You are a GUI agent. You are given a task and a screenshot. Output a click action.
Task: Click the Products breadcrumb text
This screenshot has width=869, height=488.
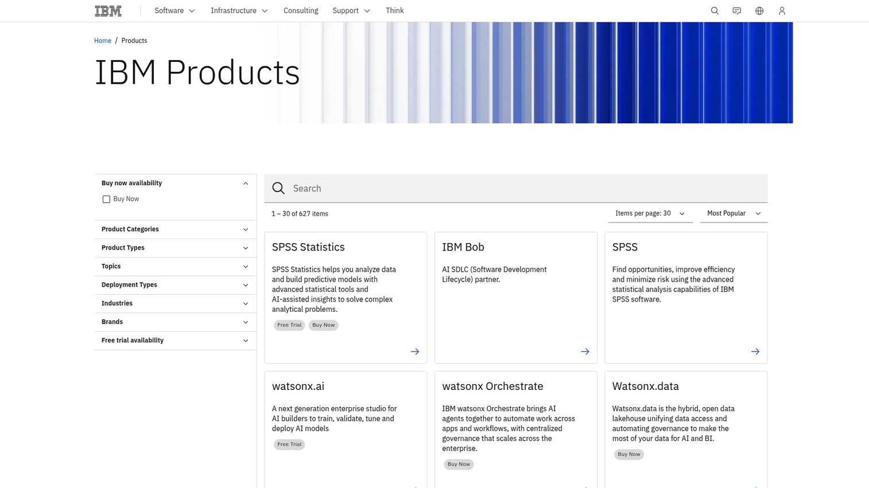[x=134, y=41]
